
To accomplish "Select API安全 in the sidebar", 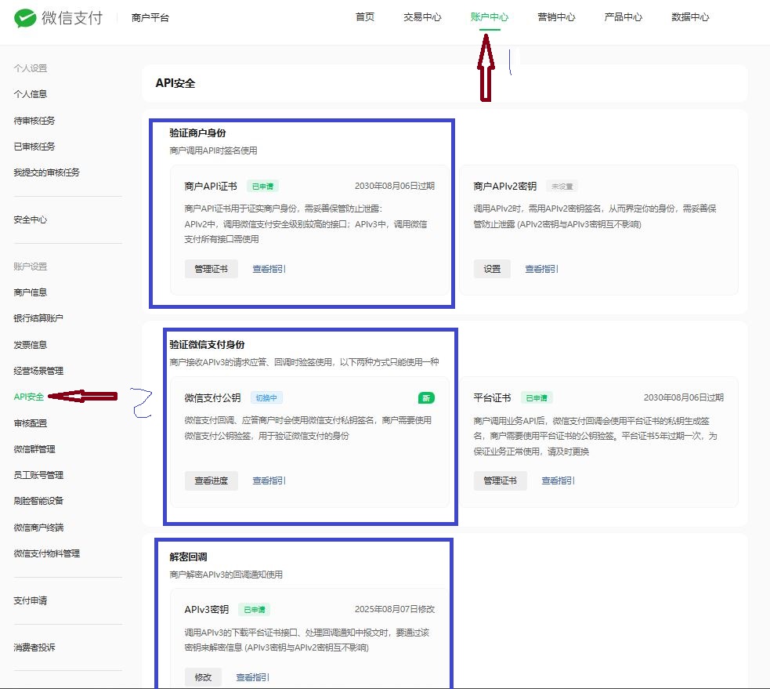I will [x=29, y=397].
